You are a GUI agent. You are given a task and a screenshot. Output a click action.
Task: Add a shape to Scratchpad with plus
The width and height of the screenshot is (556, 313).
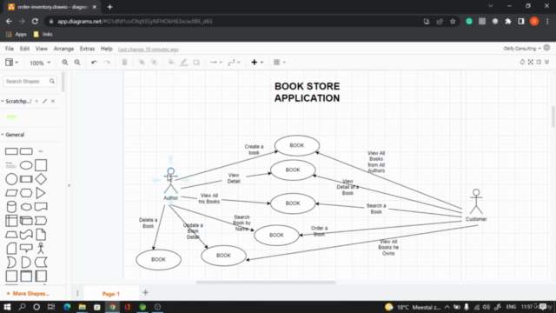(x=36, y=101)
